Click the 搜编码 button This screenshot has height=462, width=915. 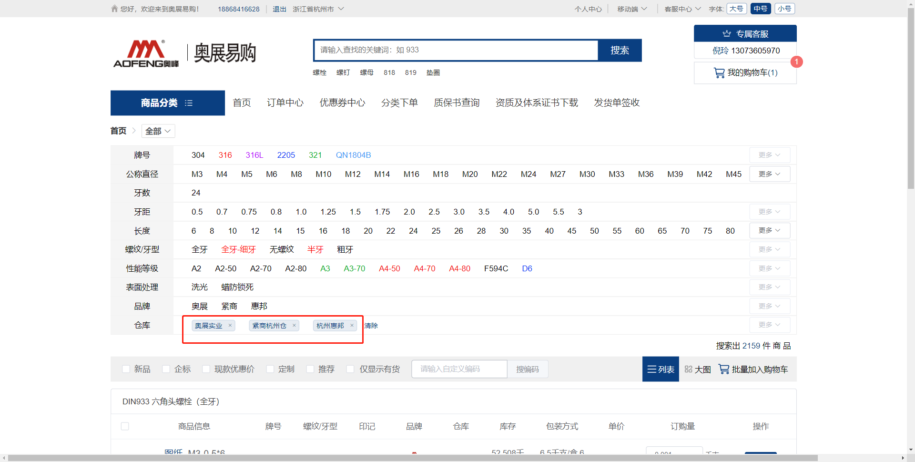[x=528, y=369]
